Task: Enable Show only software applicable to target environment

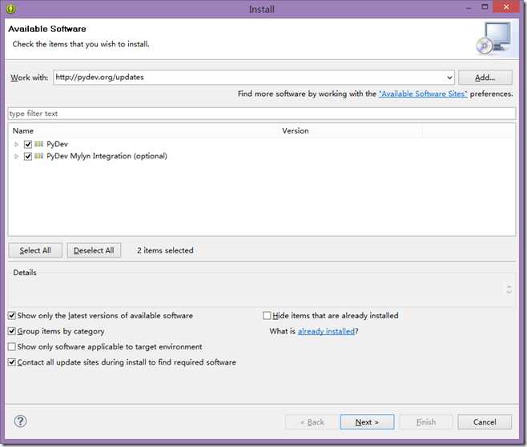Action: coord(12,347)
